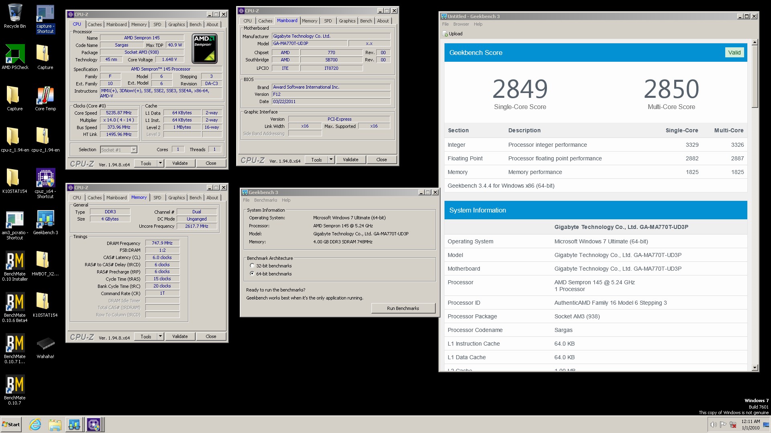The image size is (771, 433).
Task: Click the network tray icon
Action: pos(733,425)
